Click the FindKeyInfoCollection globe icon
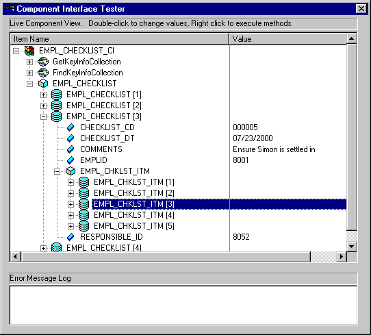Image resolution: width=371 pixels, height=335 pixels. pos(43,73)
